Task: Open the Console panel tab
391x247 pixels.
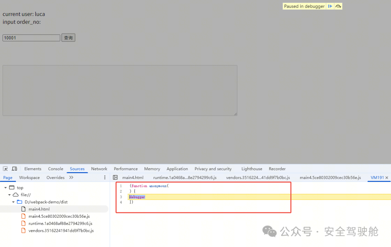Action: point(56,169)
